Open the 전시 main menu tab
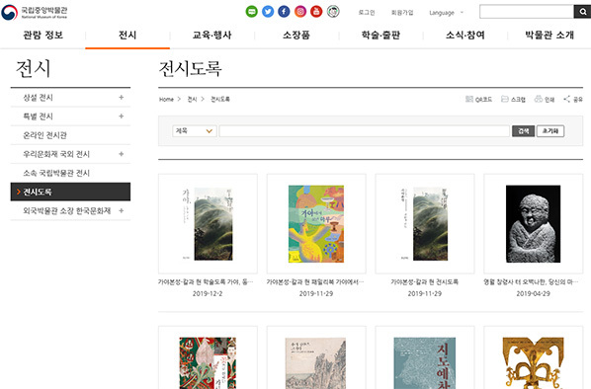 [127, 35]
